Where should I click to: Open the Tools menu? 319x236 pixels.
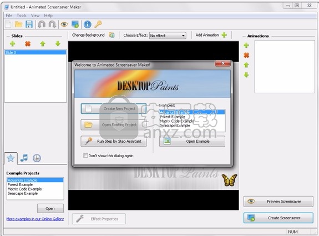(22, 16)
